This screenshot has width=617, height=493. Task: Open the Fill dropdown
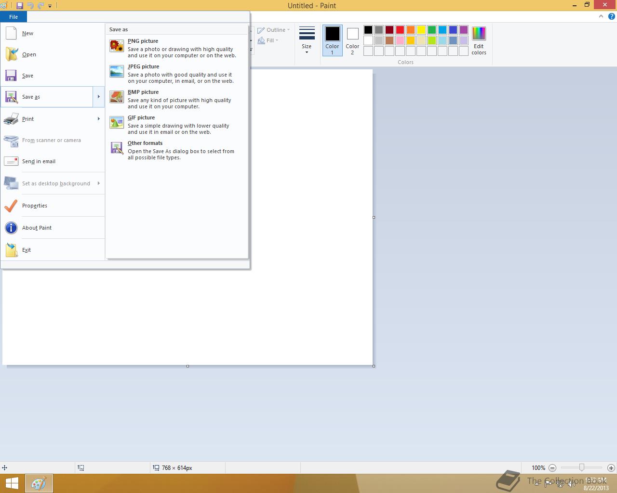point(268,40)
